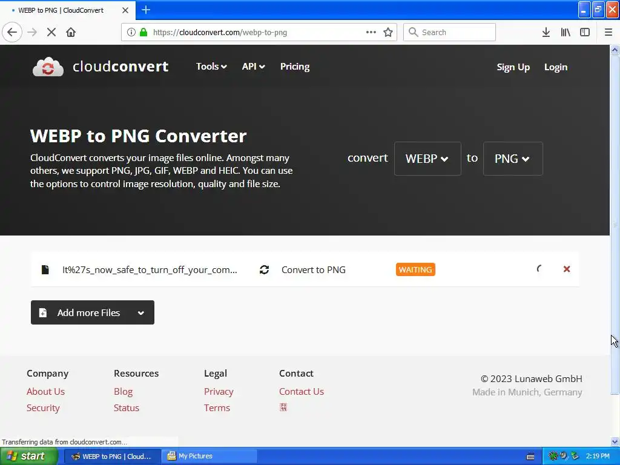Screen dimensions: 620x465
Task: Click the green padlock security icon
Action: [144, 32]
